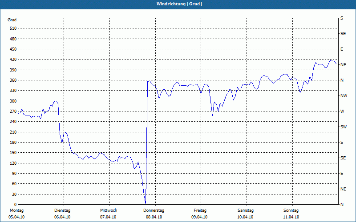Screen dimensions: 356x222
Task: Click the 'S' compass label level with 180
Action: [x=342, y=143]
